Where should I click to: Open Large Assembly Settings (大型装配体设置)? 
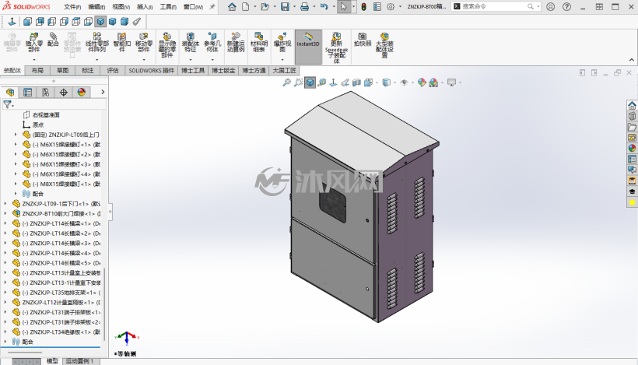tap(384, 45)
